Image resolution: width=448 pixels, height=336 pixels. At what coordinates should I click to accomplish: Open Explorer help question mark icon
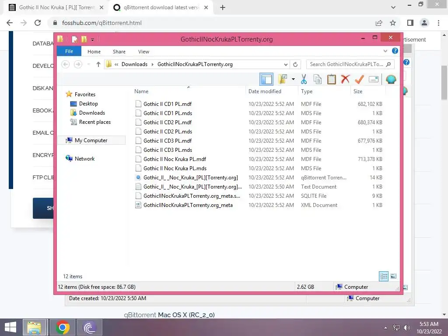[395, 51]
